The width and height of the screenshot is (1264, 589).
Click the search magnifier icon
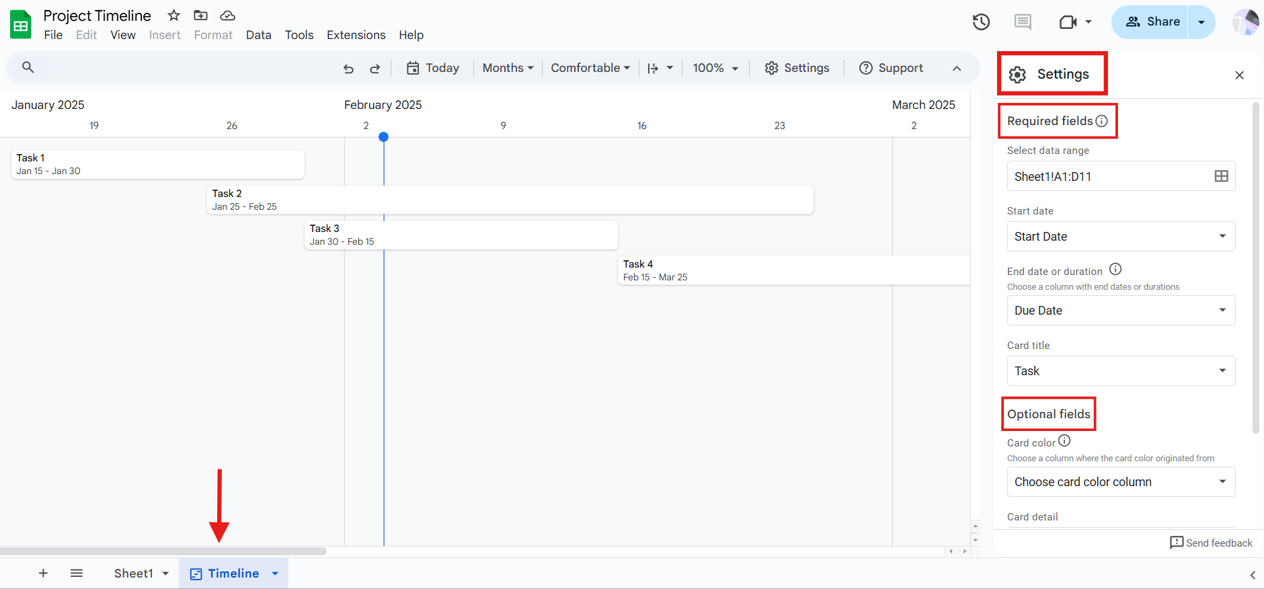28,67
